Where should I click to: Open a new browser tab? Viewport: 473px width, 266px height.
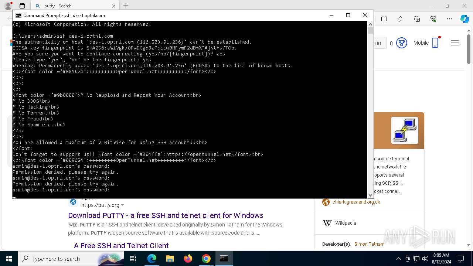click(x=126, y=6)
